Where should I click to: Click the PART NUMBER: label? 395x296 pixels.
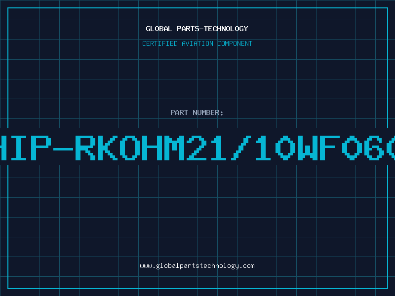[197, 112]
